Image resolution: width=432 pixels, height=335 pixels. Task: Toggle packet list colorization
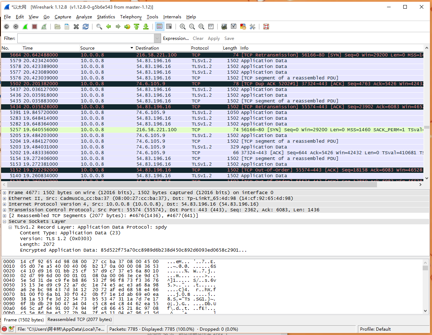click(x=159, y=27)
